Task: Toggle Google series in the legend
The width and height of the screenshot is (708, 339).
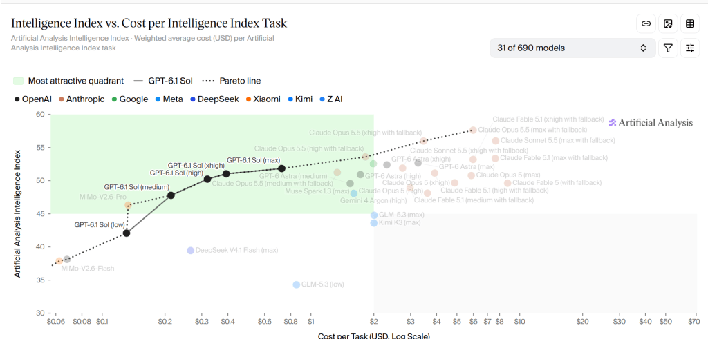Action: tap(129, 99)
